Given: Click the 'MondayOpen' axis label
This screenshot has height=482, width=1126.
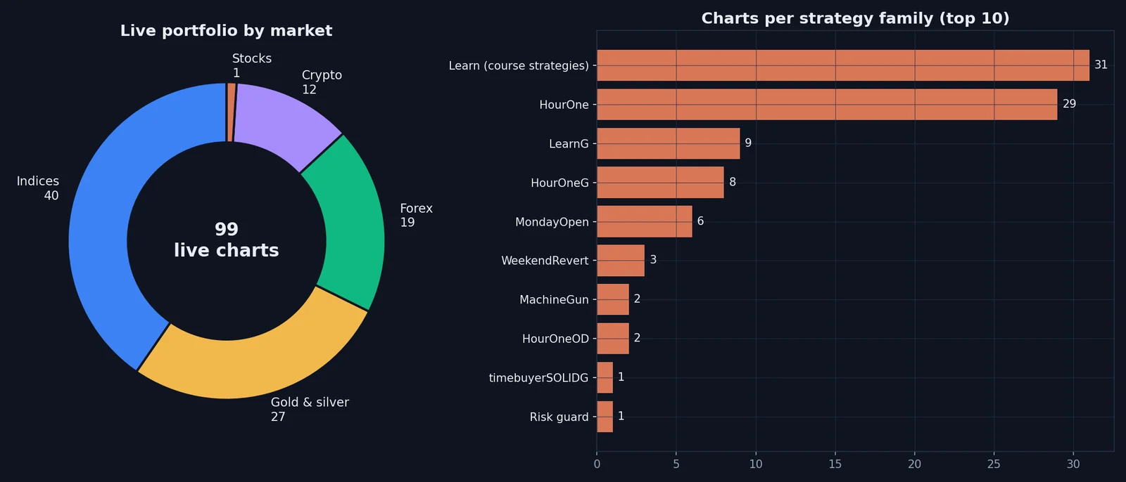Looking at the screenshot, I should point(552,222).
